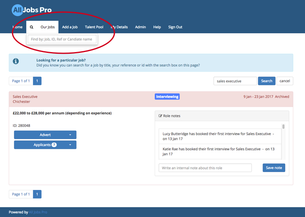The image size is (305, 217).
Task: Open the Help page
Action: tap(157, 27)
